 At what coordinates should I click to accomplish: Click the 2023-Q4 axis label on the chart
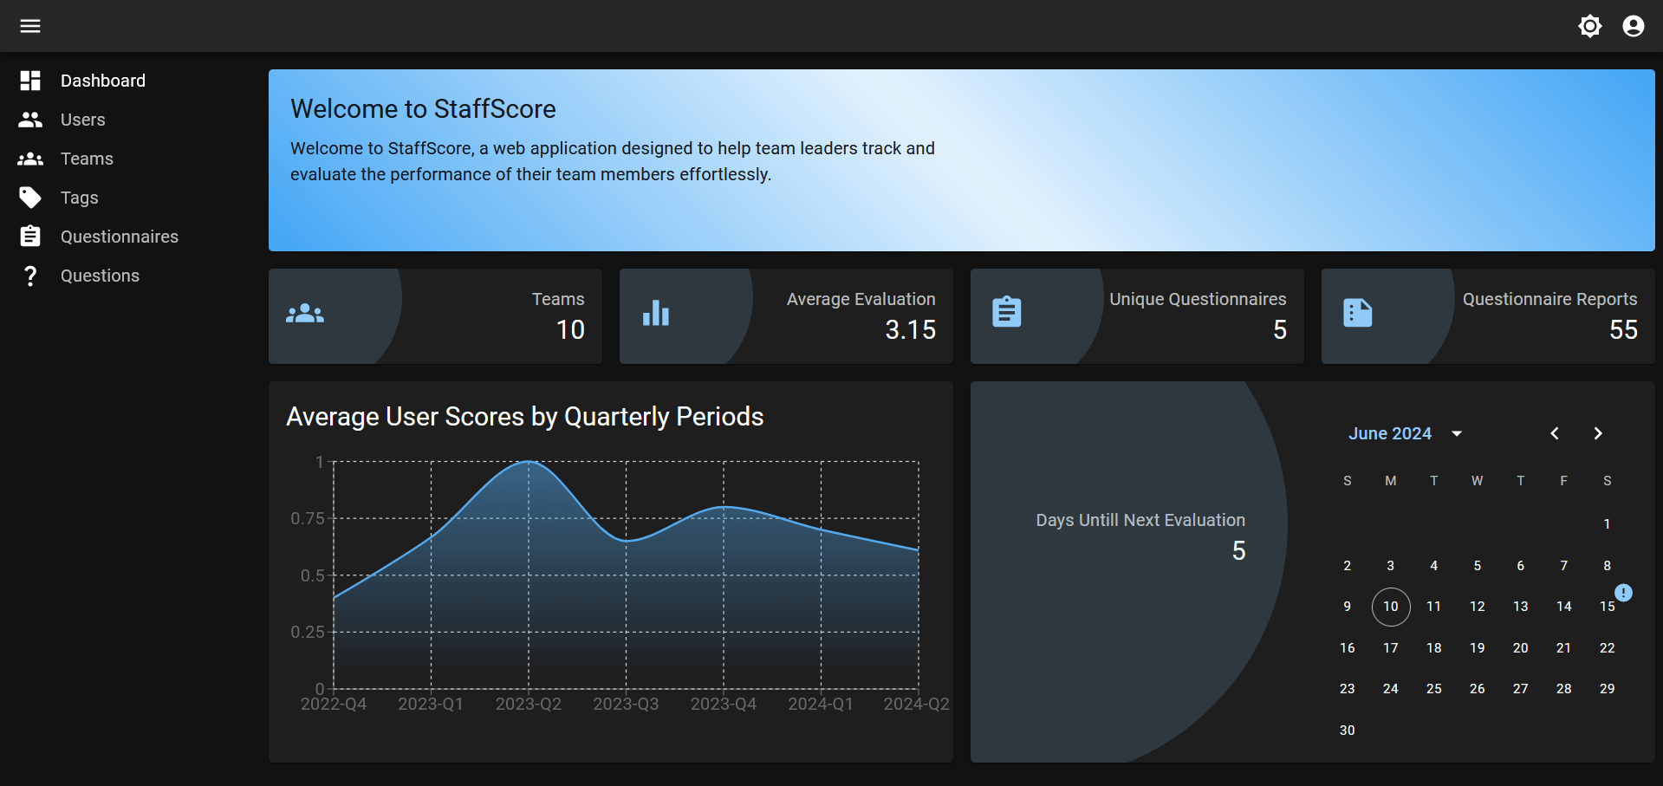(x=724, y=705)
